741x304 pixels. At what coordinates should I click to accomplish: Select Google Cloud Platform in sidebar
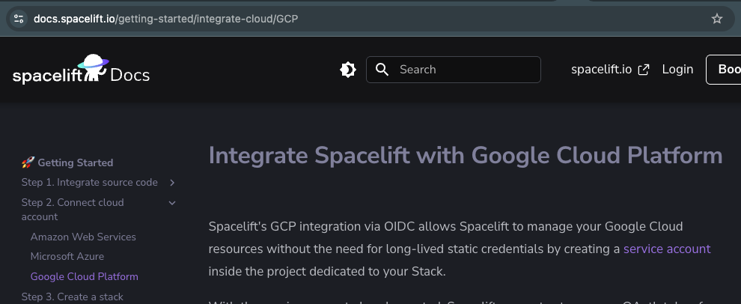tap(84, 276)
